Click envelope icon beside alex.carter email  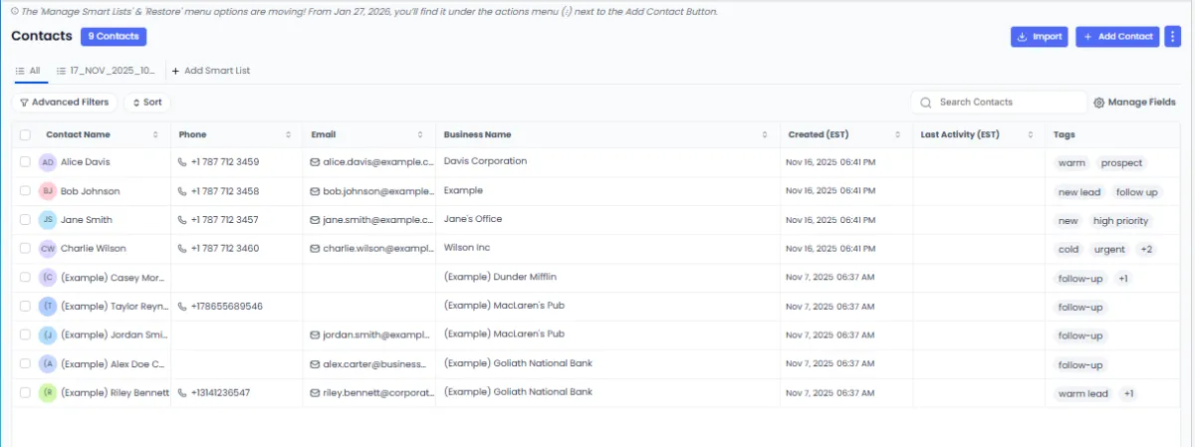[316, 364]
